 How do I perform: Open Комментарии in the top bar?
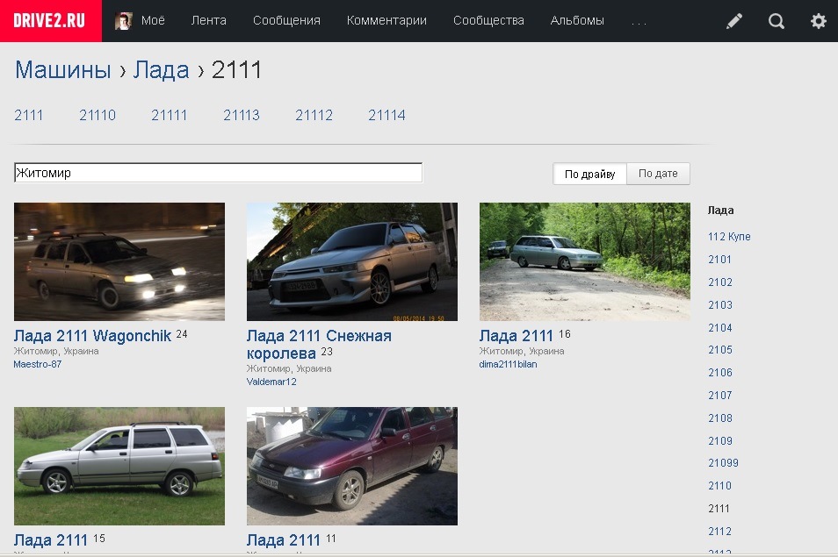[386, 21]
